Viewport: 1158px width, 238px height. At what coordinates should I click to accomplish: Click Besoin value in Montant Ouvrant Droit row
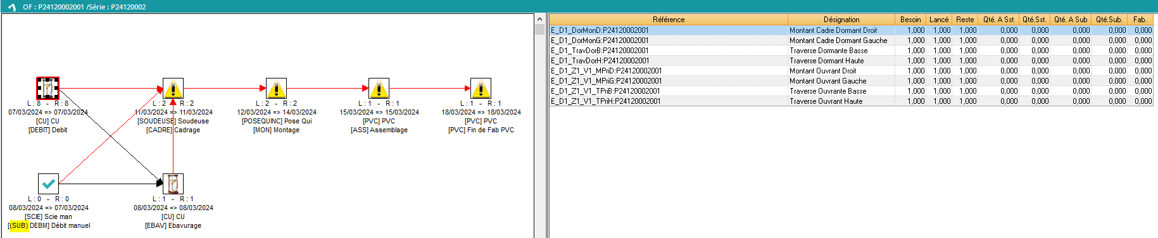[910, 70]
